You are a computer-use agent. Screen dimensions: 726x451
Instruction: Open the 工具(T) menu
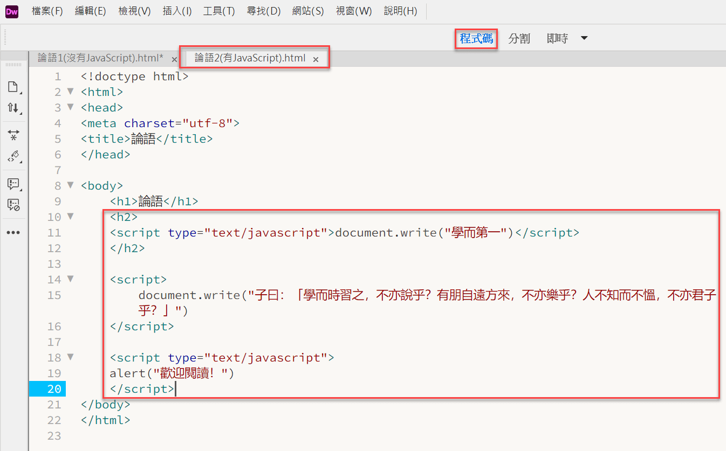point(219,11)
